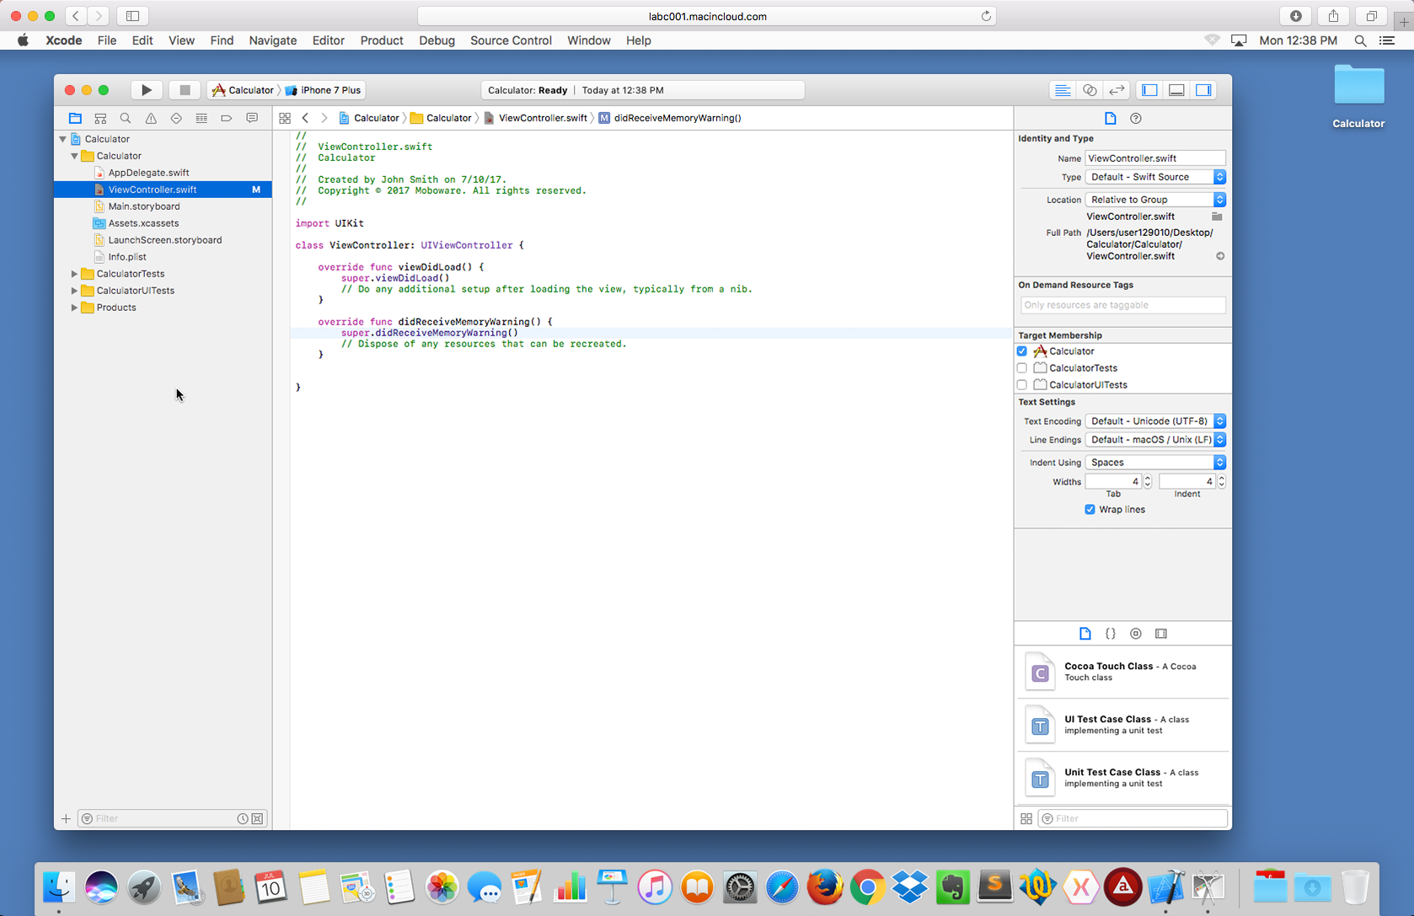Open the Editor menu
This screenshot has width=1414, height=916.
328,40
